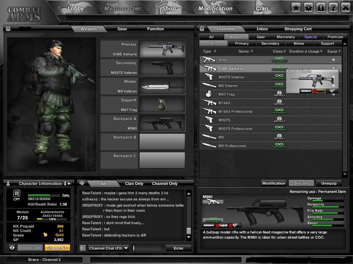Viewport: 353px width, 264px height.
Task: Filter inventory by Premium
Action: (x=335, y=37)
